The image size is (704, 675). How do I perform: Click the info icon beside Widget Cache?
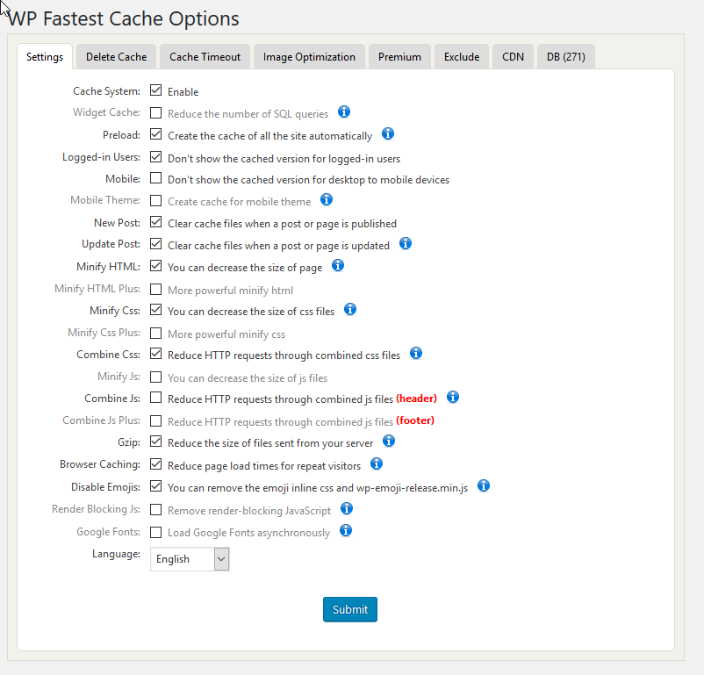344,112
